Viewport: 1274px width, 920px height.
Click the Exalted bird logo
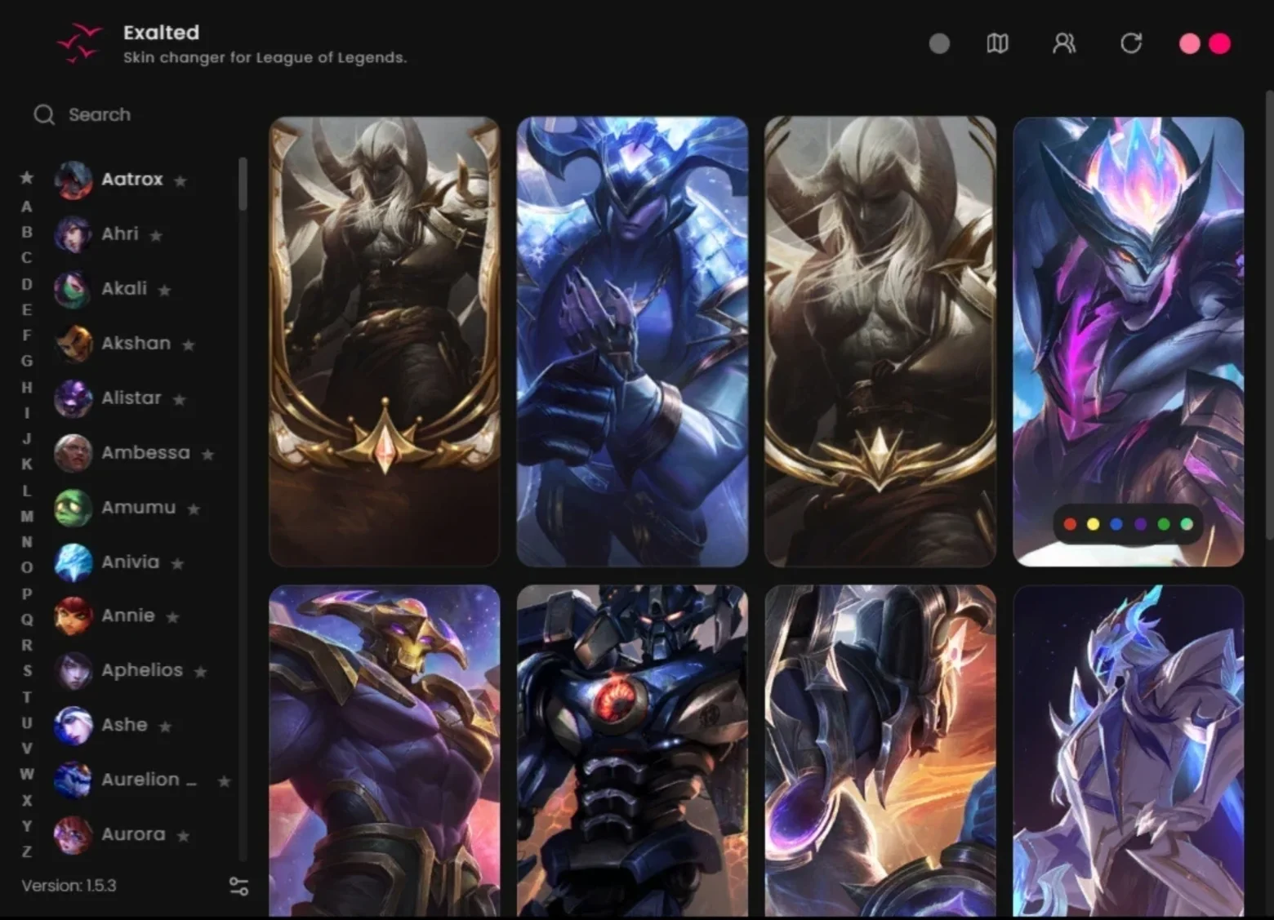pos(80,43)
